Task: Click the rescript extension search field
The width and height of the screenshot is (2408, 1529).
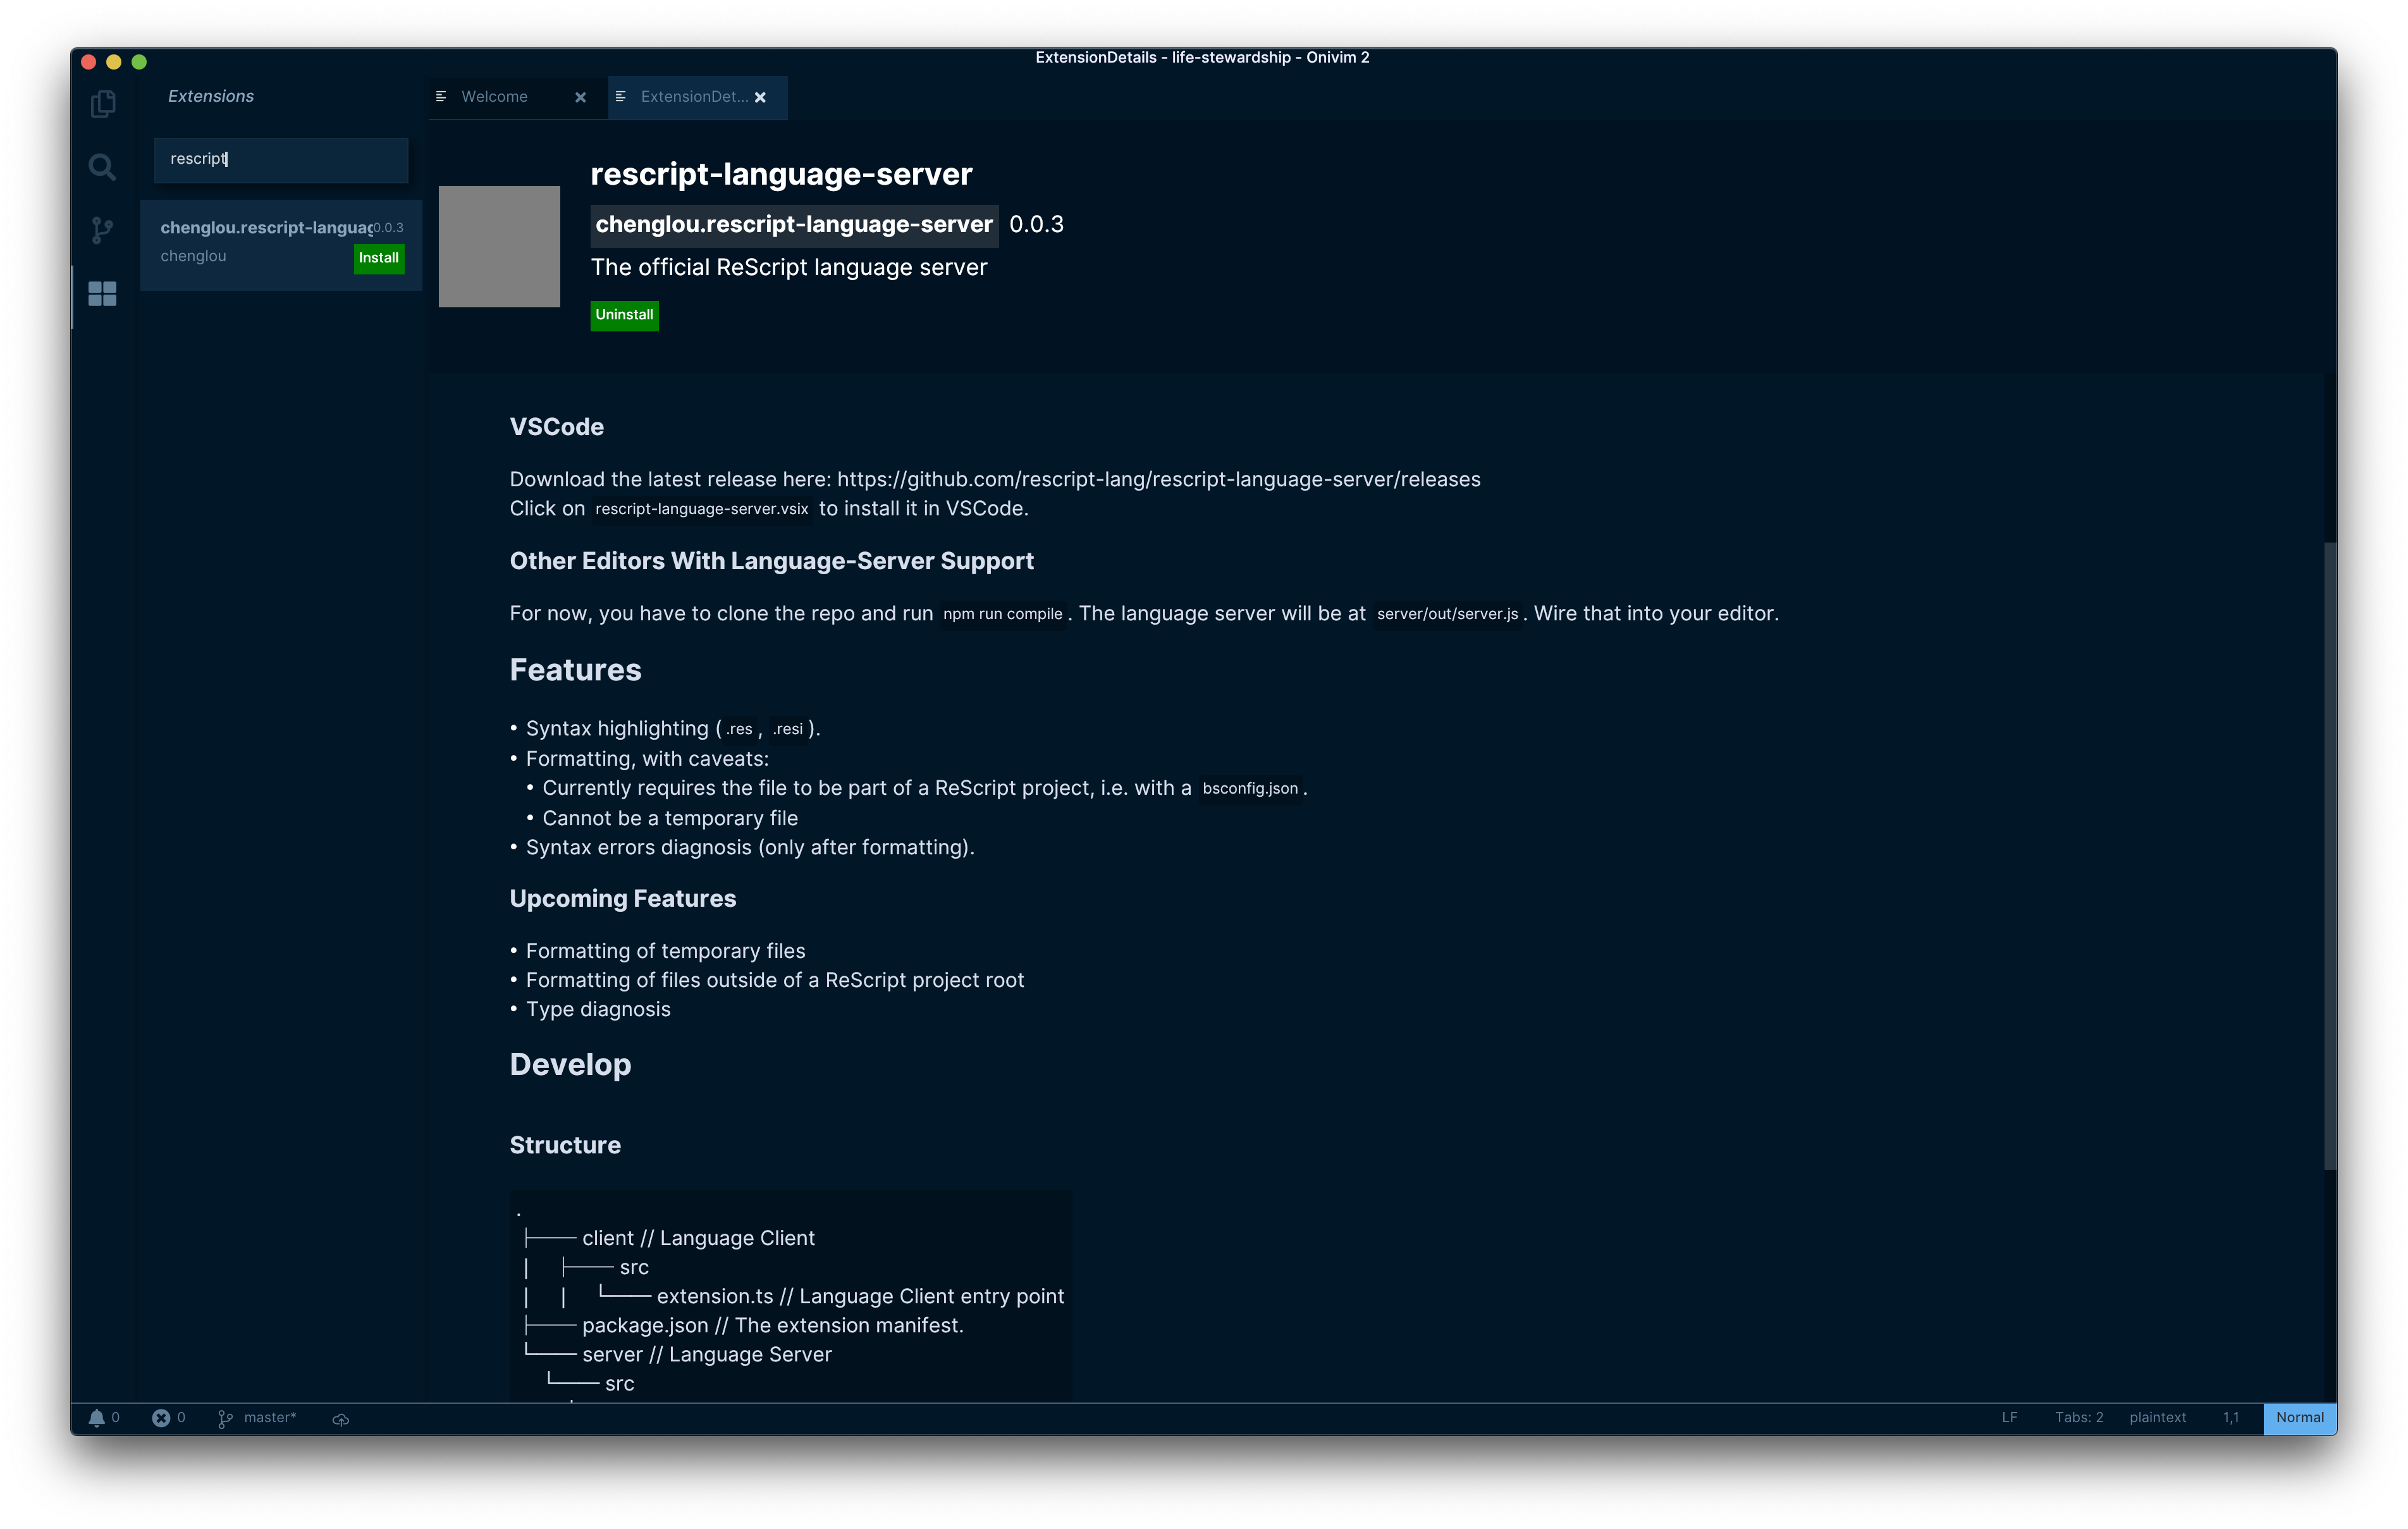Action: pyautogui.click(x=280, y=159)
